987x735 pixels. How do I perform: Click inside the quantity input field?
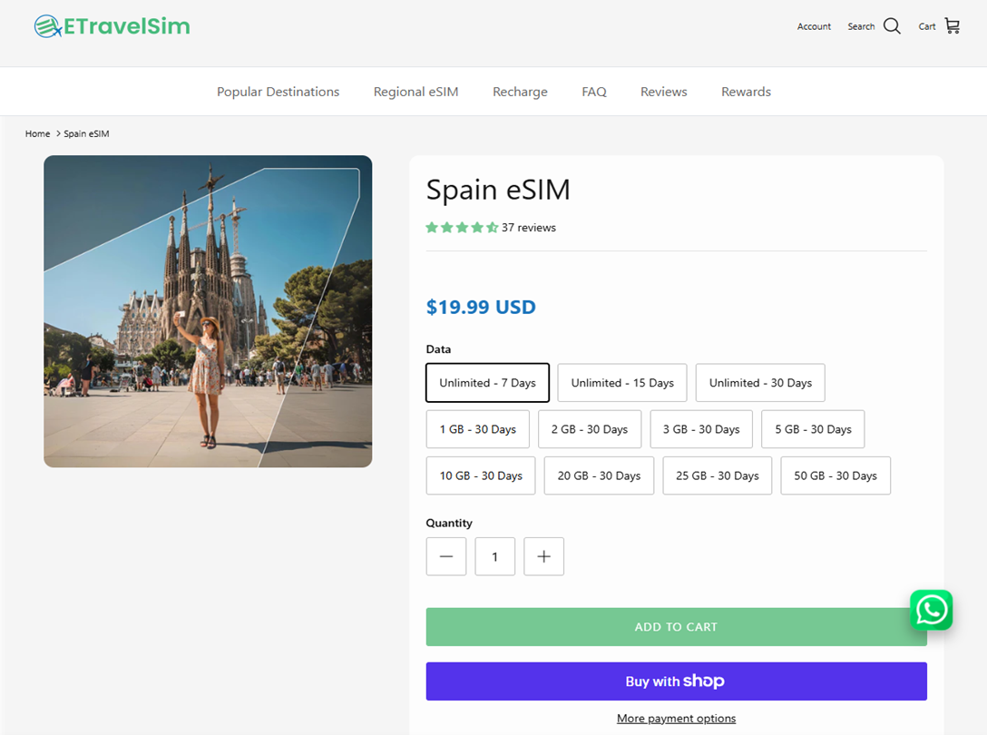tap(494, 556)
